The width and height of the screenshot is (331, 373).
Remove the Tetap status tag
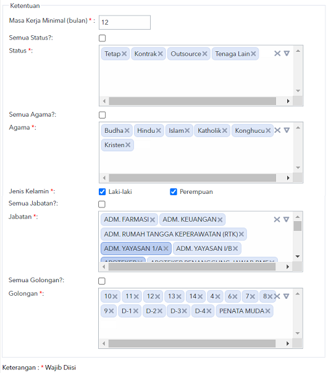[124, 54]
